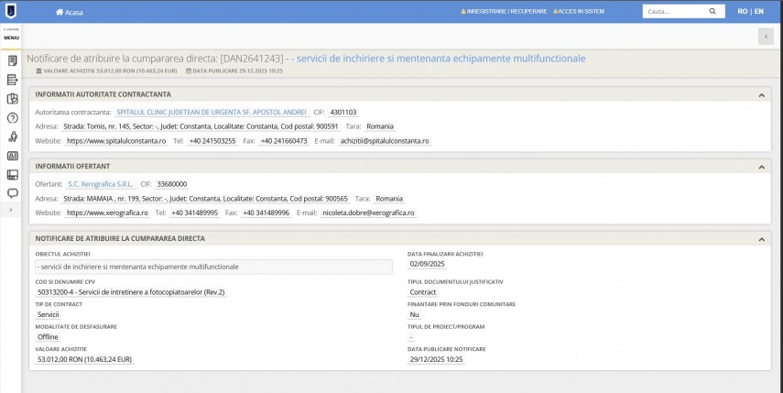Collapse the Informatii Autoritate Contractanta section
Screen dimensions: 783x393
tap(761, 94)
